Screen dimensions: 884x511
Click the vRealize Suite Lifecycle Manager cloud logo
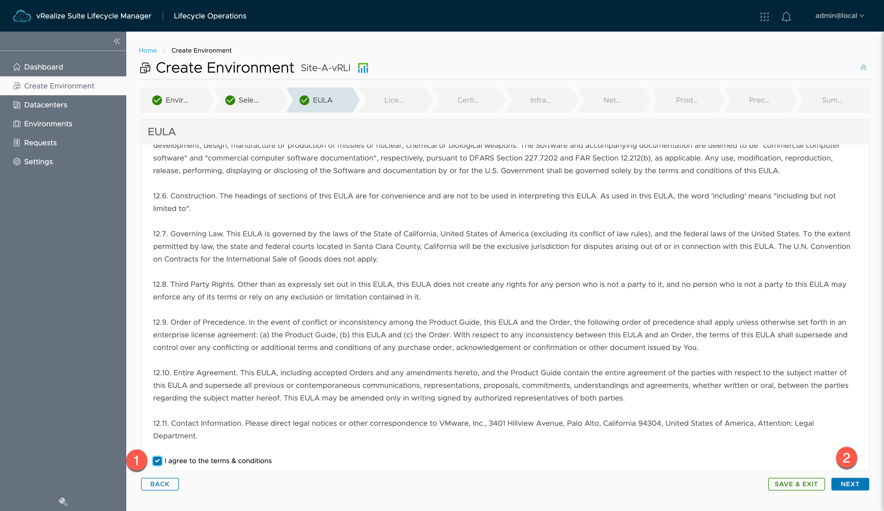coord(22,16)
